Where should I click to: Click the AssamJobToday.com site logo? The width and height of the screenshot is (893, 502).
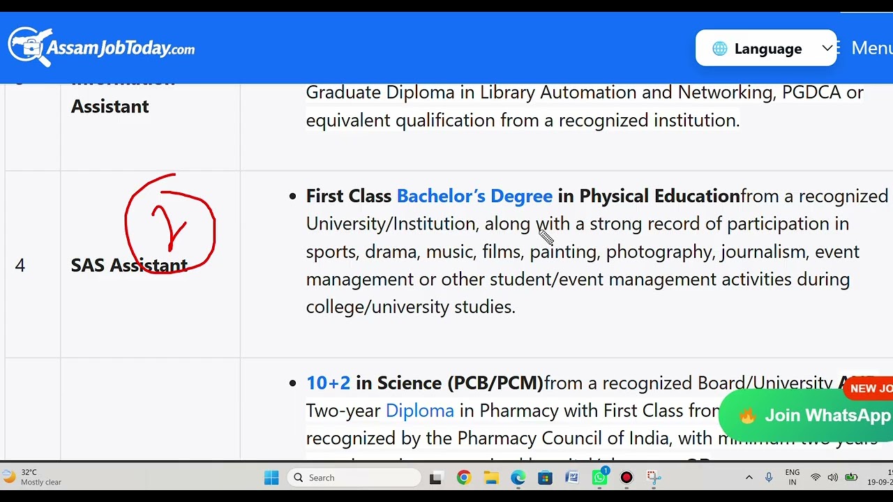[101, 47]
